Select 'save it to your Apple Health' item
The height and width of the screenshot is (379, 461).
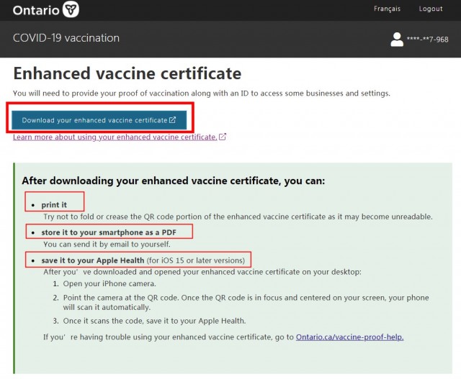coord(143,260)
